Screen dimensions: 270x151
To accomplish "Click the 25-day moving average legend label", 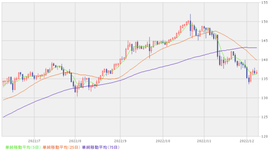I will (x=61, y=147).
